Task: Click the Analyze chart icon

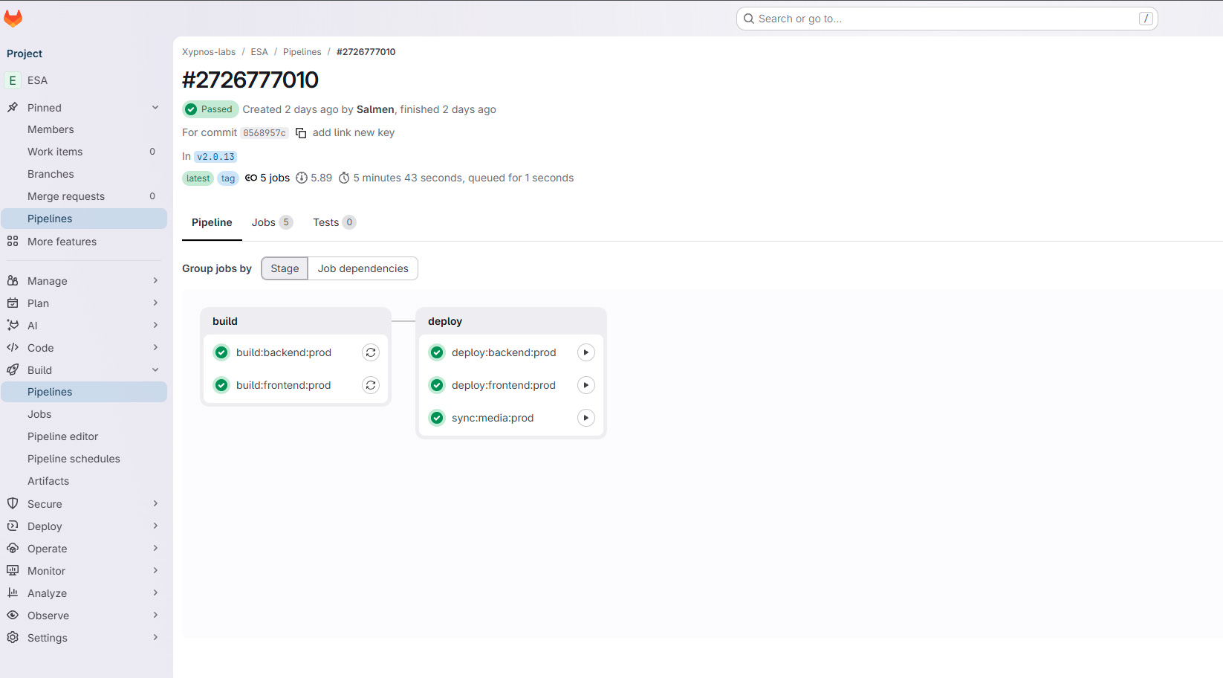Action: coord(13,593)
